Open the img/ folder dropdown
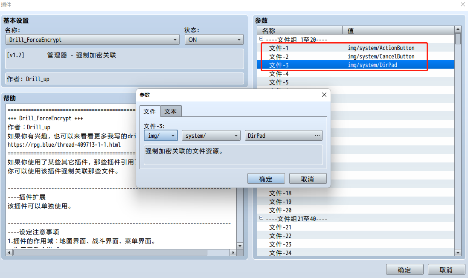 (x=161, y=136)
